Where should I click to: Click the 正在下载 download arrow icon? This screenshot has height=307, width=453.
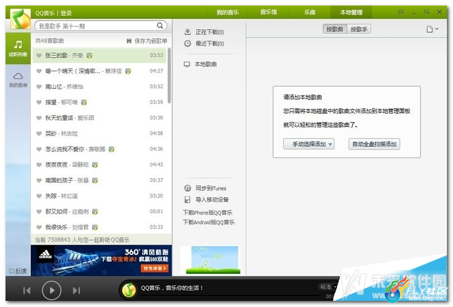[x=188, y=32]
